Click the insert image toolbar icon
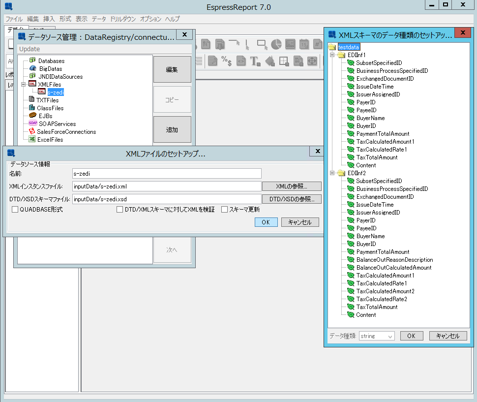Screen dimensions: 477x402 pos(290,44)
